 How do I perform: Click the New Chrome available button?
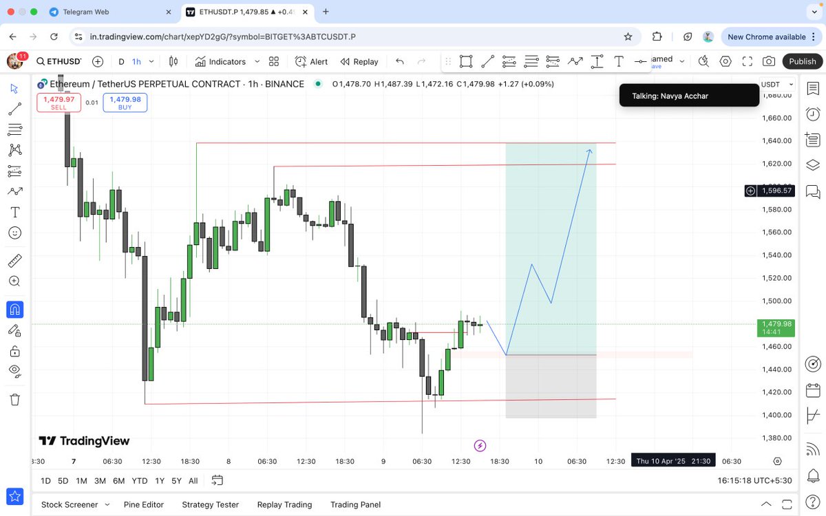[x=772, y=36]
